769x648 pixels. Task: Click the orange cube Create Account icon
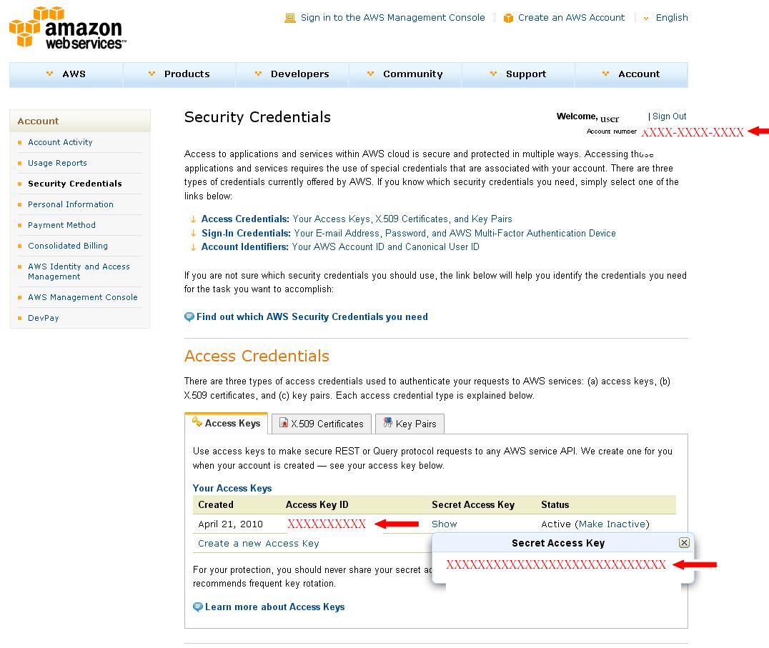[x=508, y=18]
